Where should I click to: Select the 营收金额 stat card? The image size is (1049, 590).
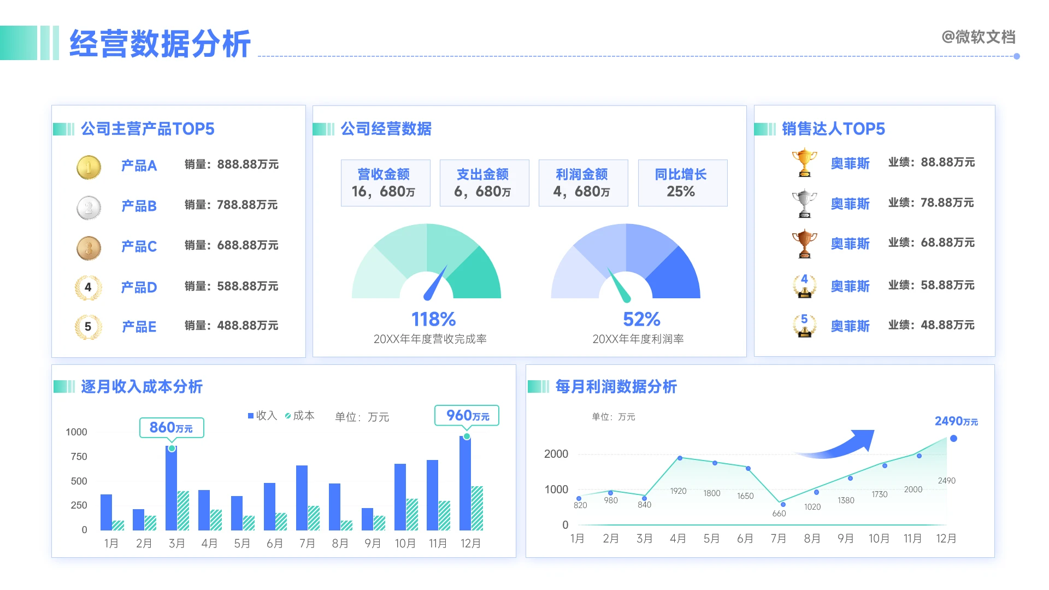point(385,183)
